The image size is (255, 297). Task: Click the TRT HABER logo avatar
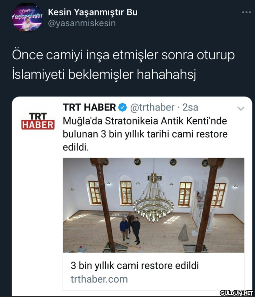click(x=38, y=121)
